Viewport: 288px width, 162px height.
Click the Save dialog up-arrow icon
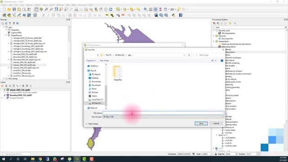[x=98, y=55]
